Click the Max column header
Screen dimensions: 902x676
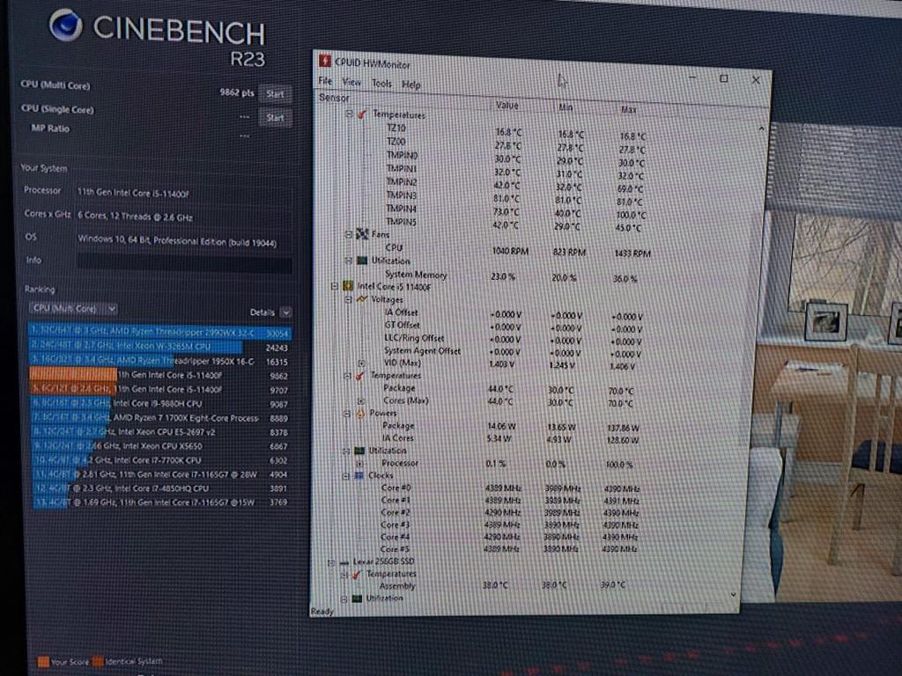(628, 109)
